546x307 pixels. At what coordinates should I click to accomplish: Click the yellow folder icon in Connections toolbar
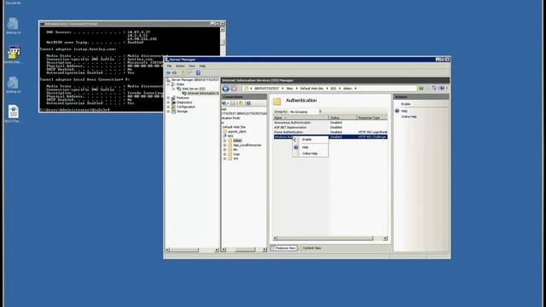click(x=241, y=103)
